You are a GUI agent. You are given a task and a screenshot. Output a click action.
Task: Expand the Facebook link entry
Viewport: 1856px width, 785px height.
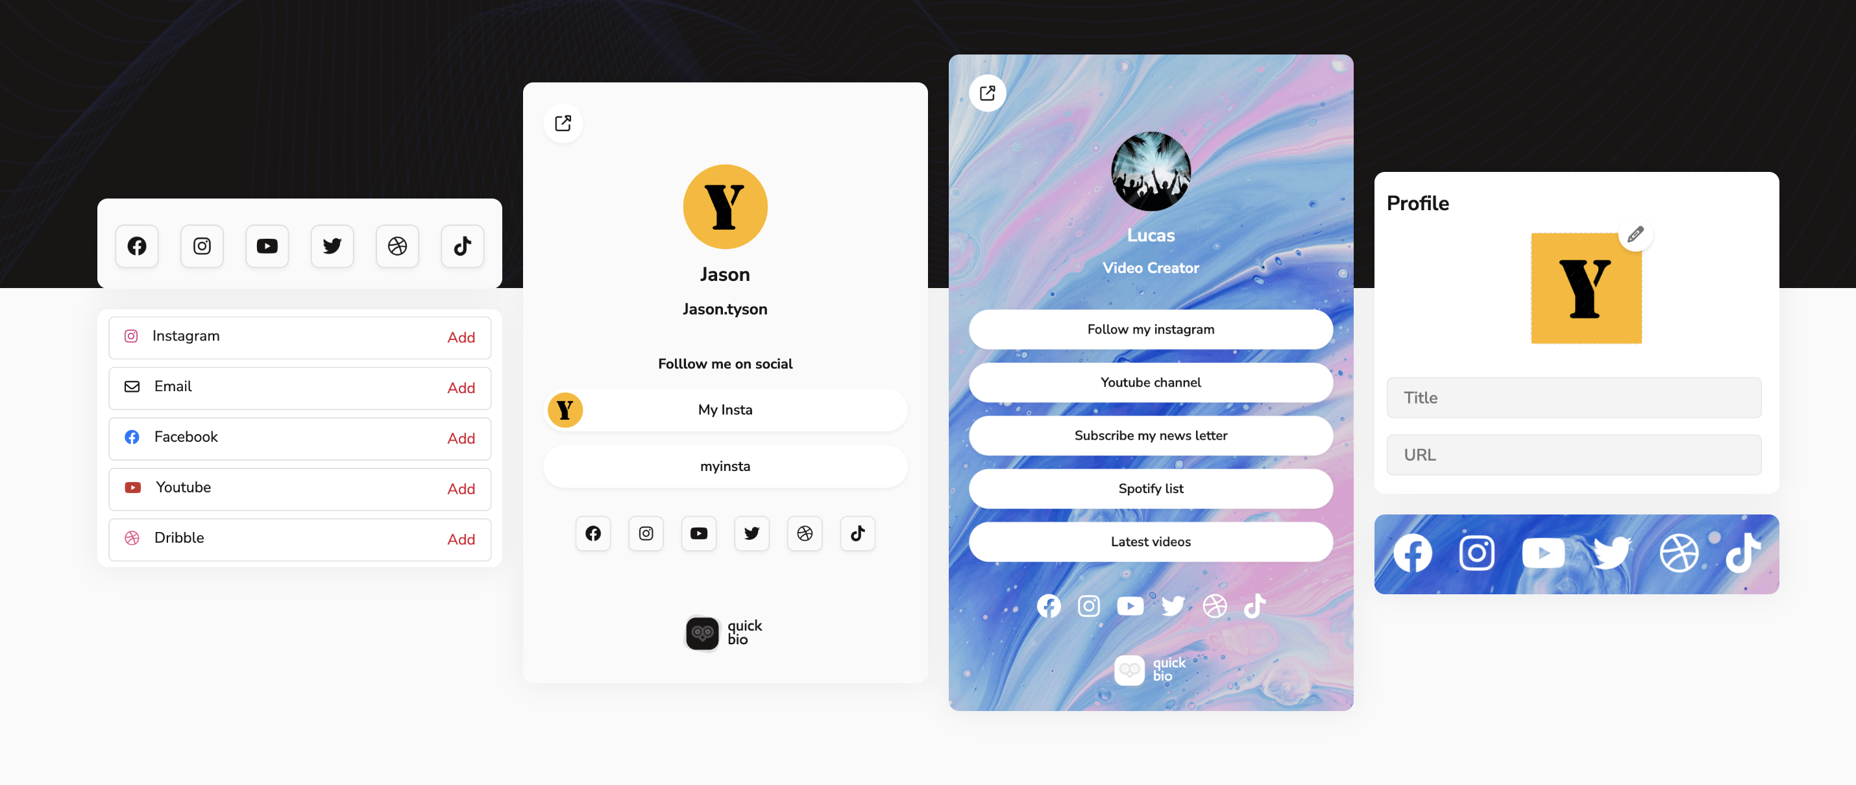299,436
